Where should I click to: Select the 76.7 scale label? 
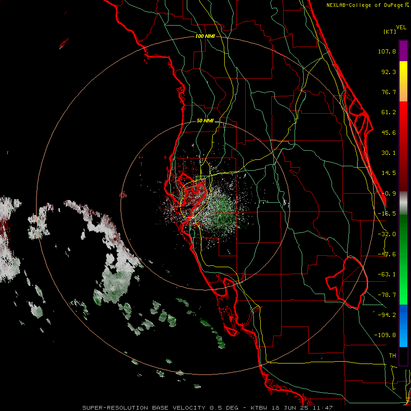(389, 92)
